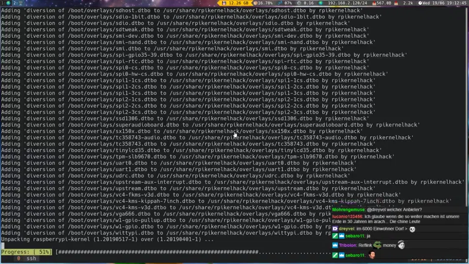
Task: Click green moderator badge on sebaro11 'ja' message
Action: point(335,236)
